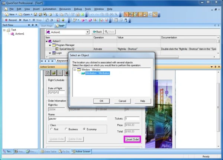Start the test with Run button
Viewport: 223px width, 160px height.
click(24, 20)
